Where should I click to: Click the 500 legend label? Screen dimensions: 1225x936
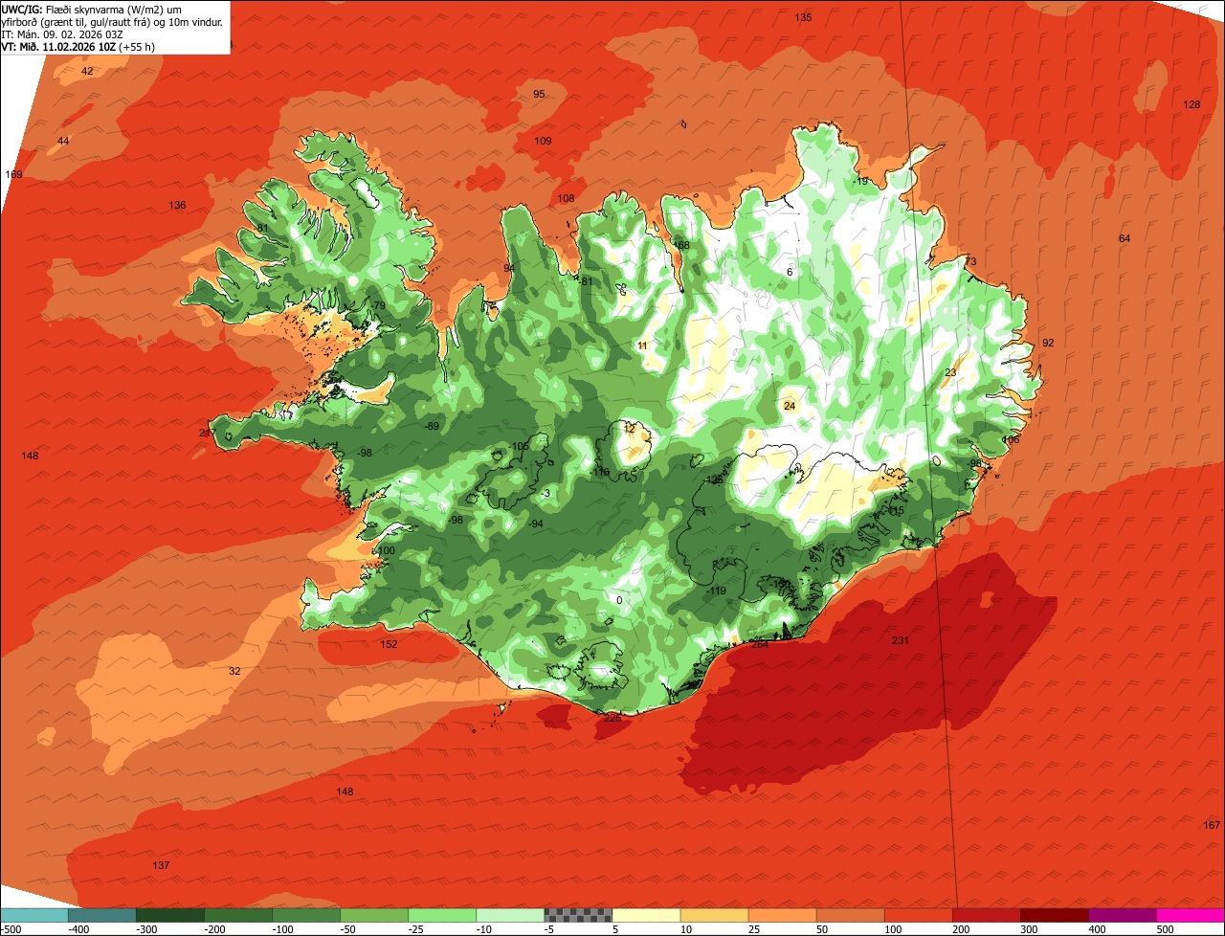[1166, 929]
